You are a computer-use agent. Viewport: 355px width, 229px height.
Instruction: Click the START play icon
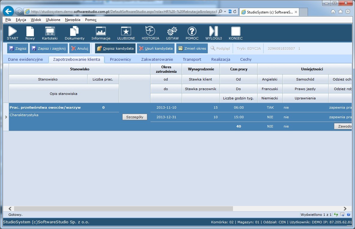pos(13,33)
